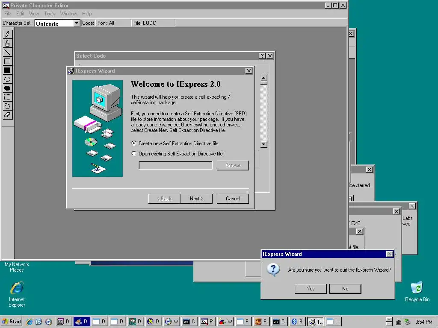Click the wizard computer illustration

coord(97,128)
